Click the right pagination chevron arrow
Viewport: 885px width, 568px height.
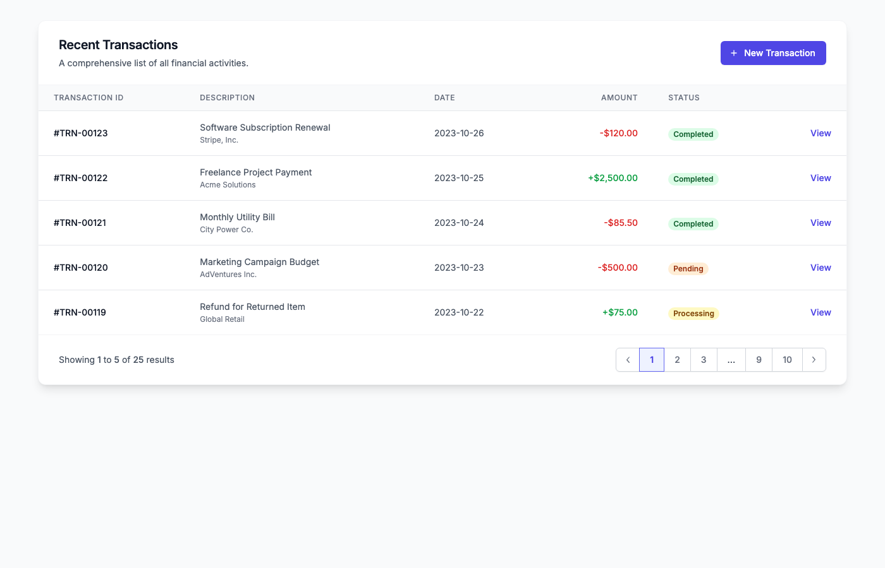[x=814, y=359]
